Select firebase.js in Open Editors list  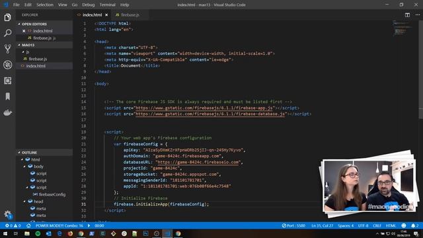(x=44, y=38)
